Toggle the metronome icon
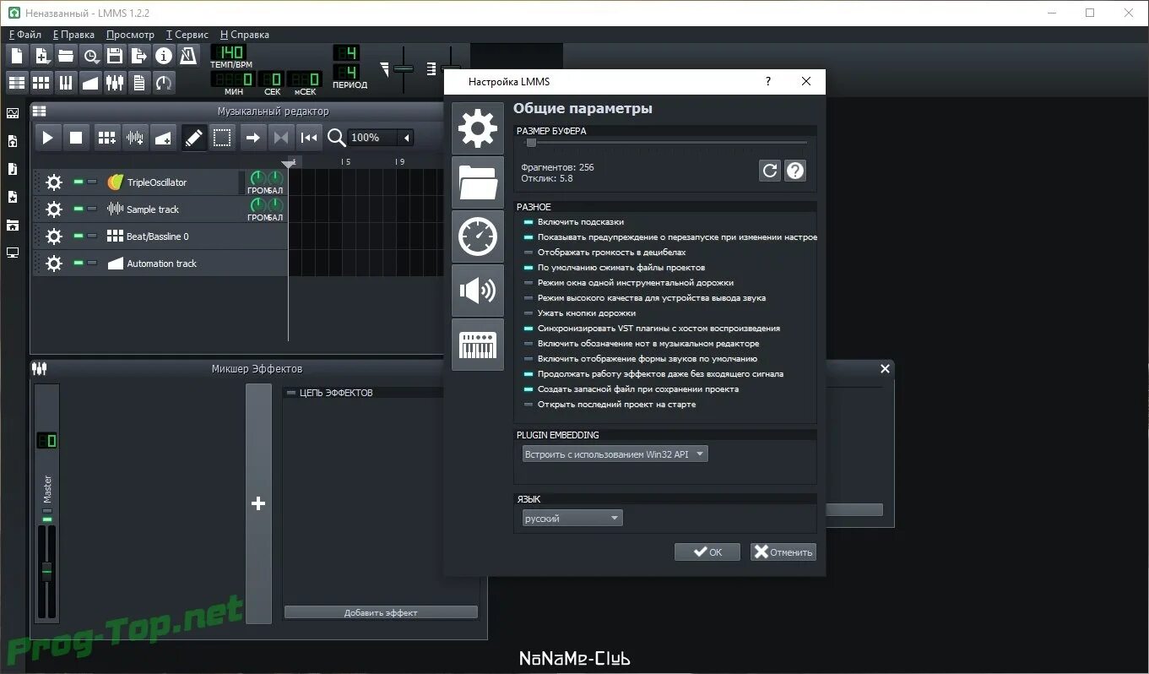The height and width of the screenshot is (674, 1149). pyautogui.click(x=188, y=56)
